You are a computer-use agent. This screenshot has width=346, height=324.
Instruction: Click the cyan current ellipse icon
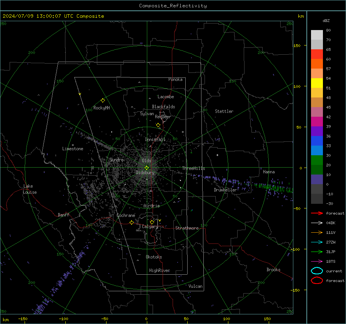[317, 271]
